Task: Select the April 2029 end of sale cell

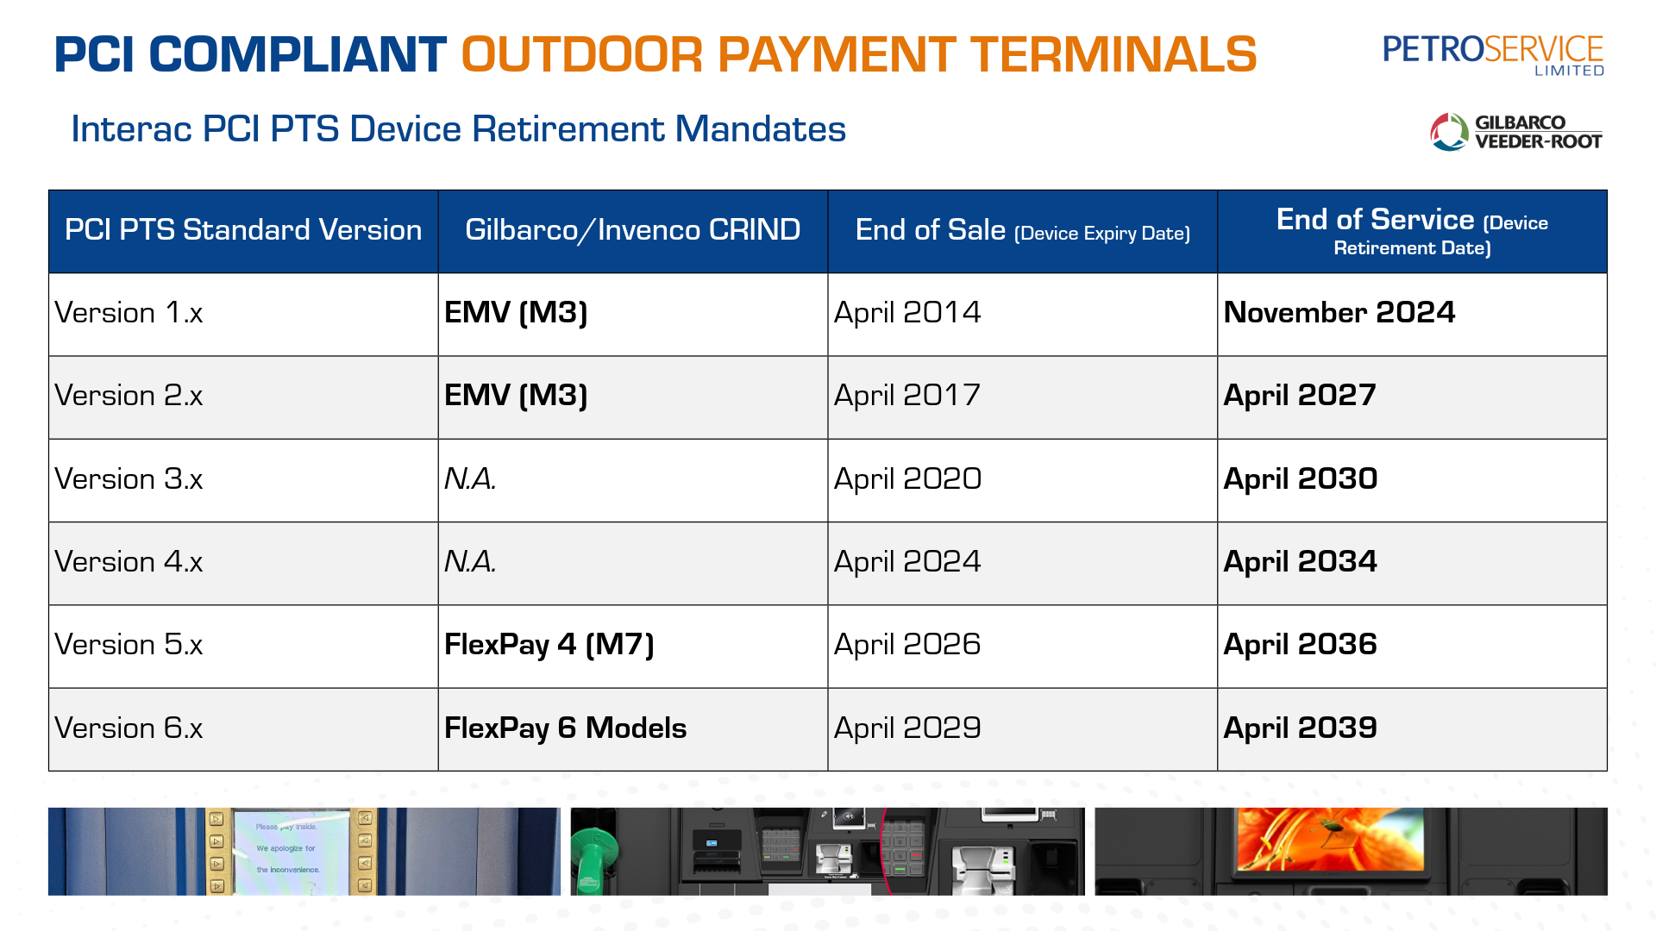Action: click(907, 728)
